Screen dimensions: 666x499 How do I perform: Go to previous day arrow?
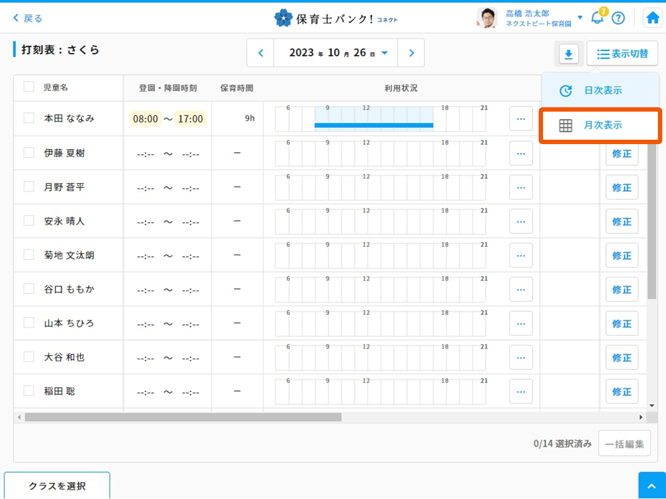(x=261, y=53)
